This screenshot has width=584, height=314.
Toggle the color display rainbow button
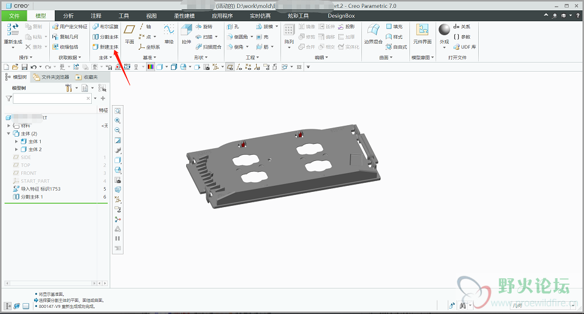pyautogui.click(x=151, y=67)
